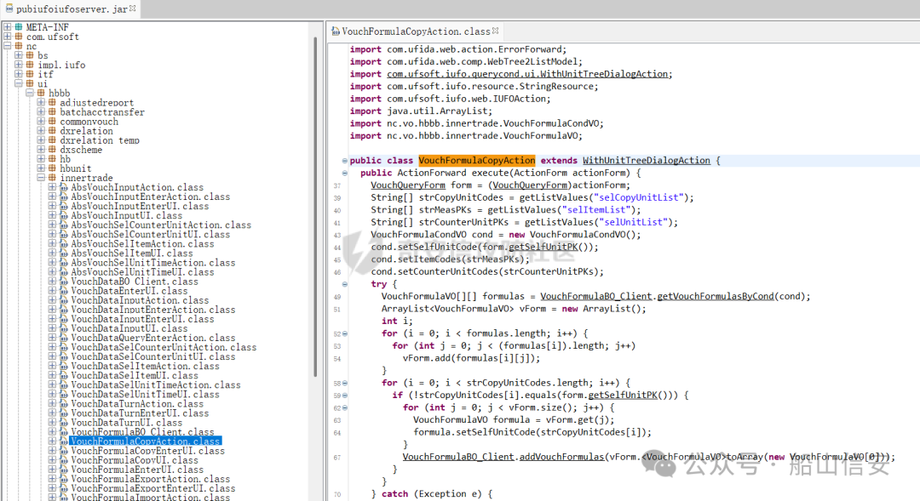Expand the adjustedreport package node
Viewport: 920px width, 501px height.
pyautogui.click(x=41, y=103)
